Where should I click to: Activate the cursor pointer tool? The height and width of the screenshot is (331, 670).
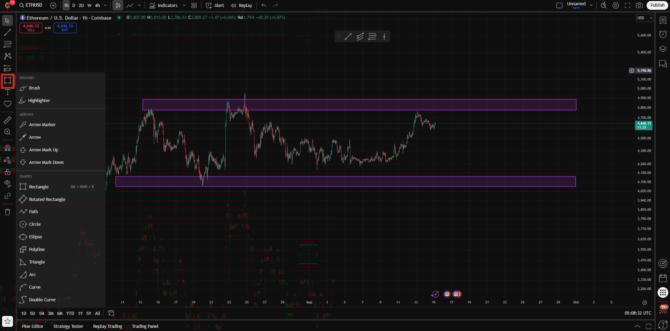[x=7, y=21]
